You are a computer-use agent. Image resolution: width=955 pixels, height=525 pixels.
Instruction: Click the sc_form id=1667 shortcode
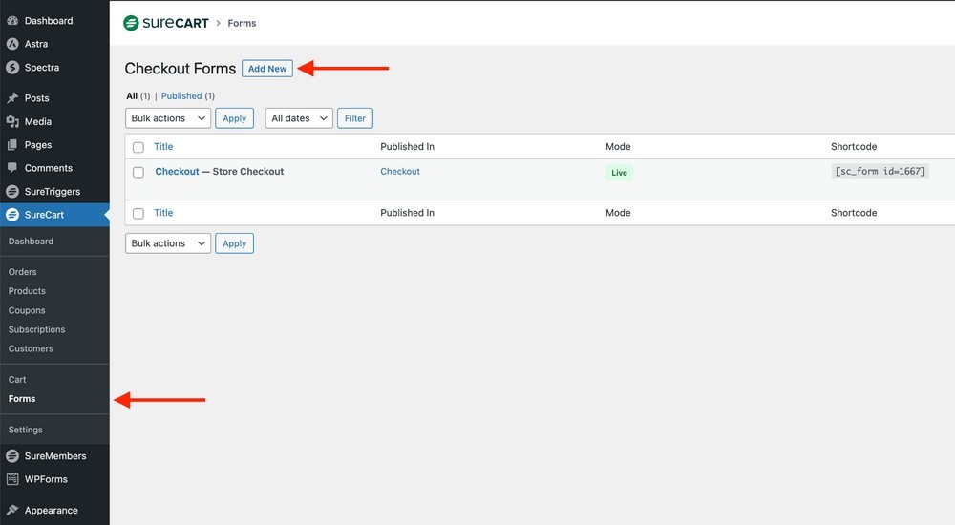(881, 171)
